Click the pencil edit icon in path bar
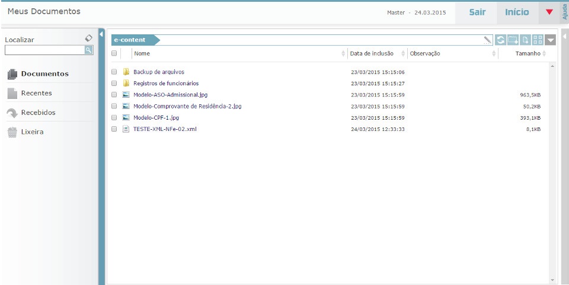569x285 pixels. 488,40
